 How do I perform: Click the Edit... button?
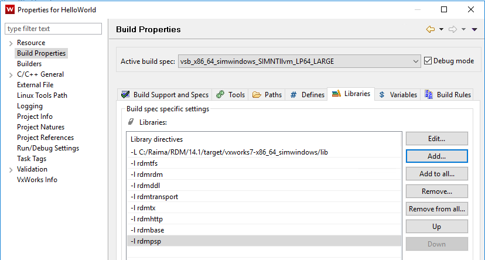(x=437, y=139)
